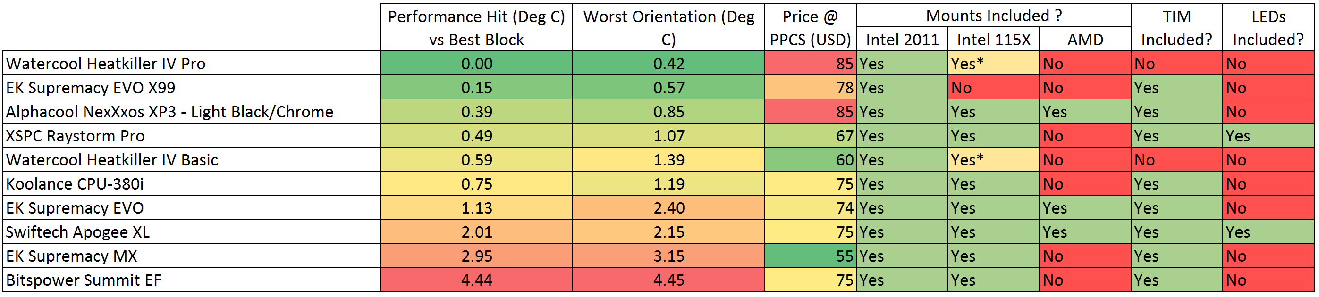Select the Intel 115X subheader cell

pyautogui.click(x=994, y=39)
